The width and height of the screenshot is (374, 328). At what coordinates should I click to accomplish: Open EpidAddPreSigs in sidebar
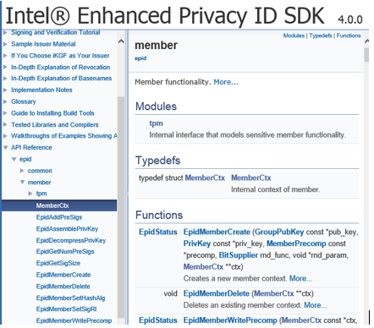click(x=59, y=217)
